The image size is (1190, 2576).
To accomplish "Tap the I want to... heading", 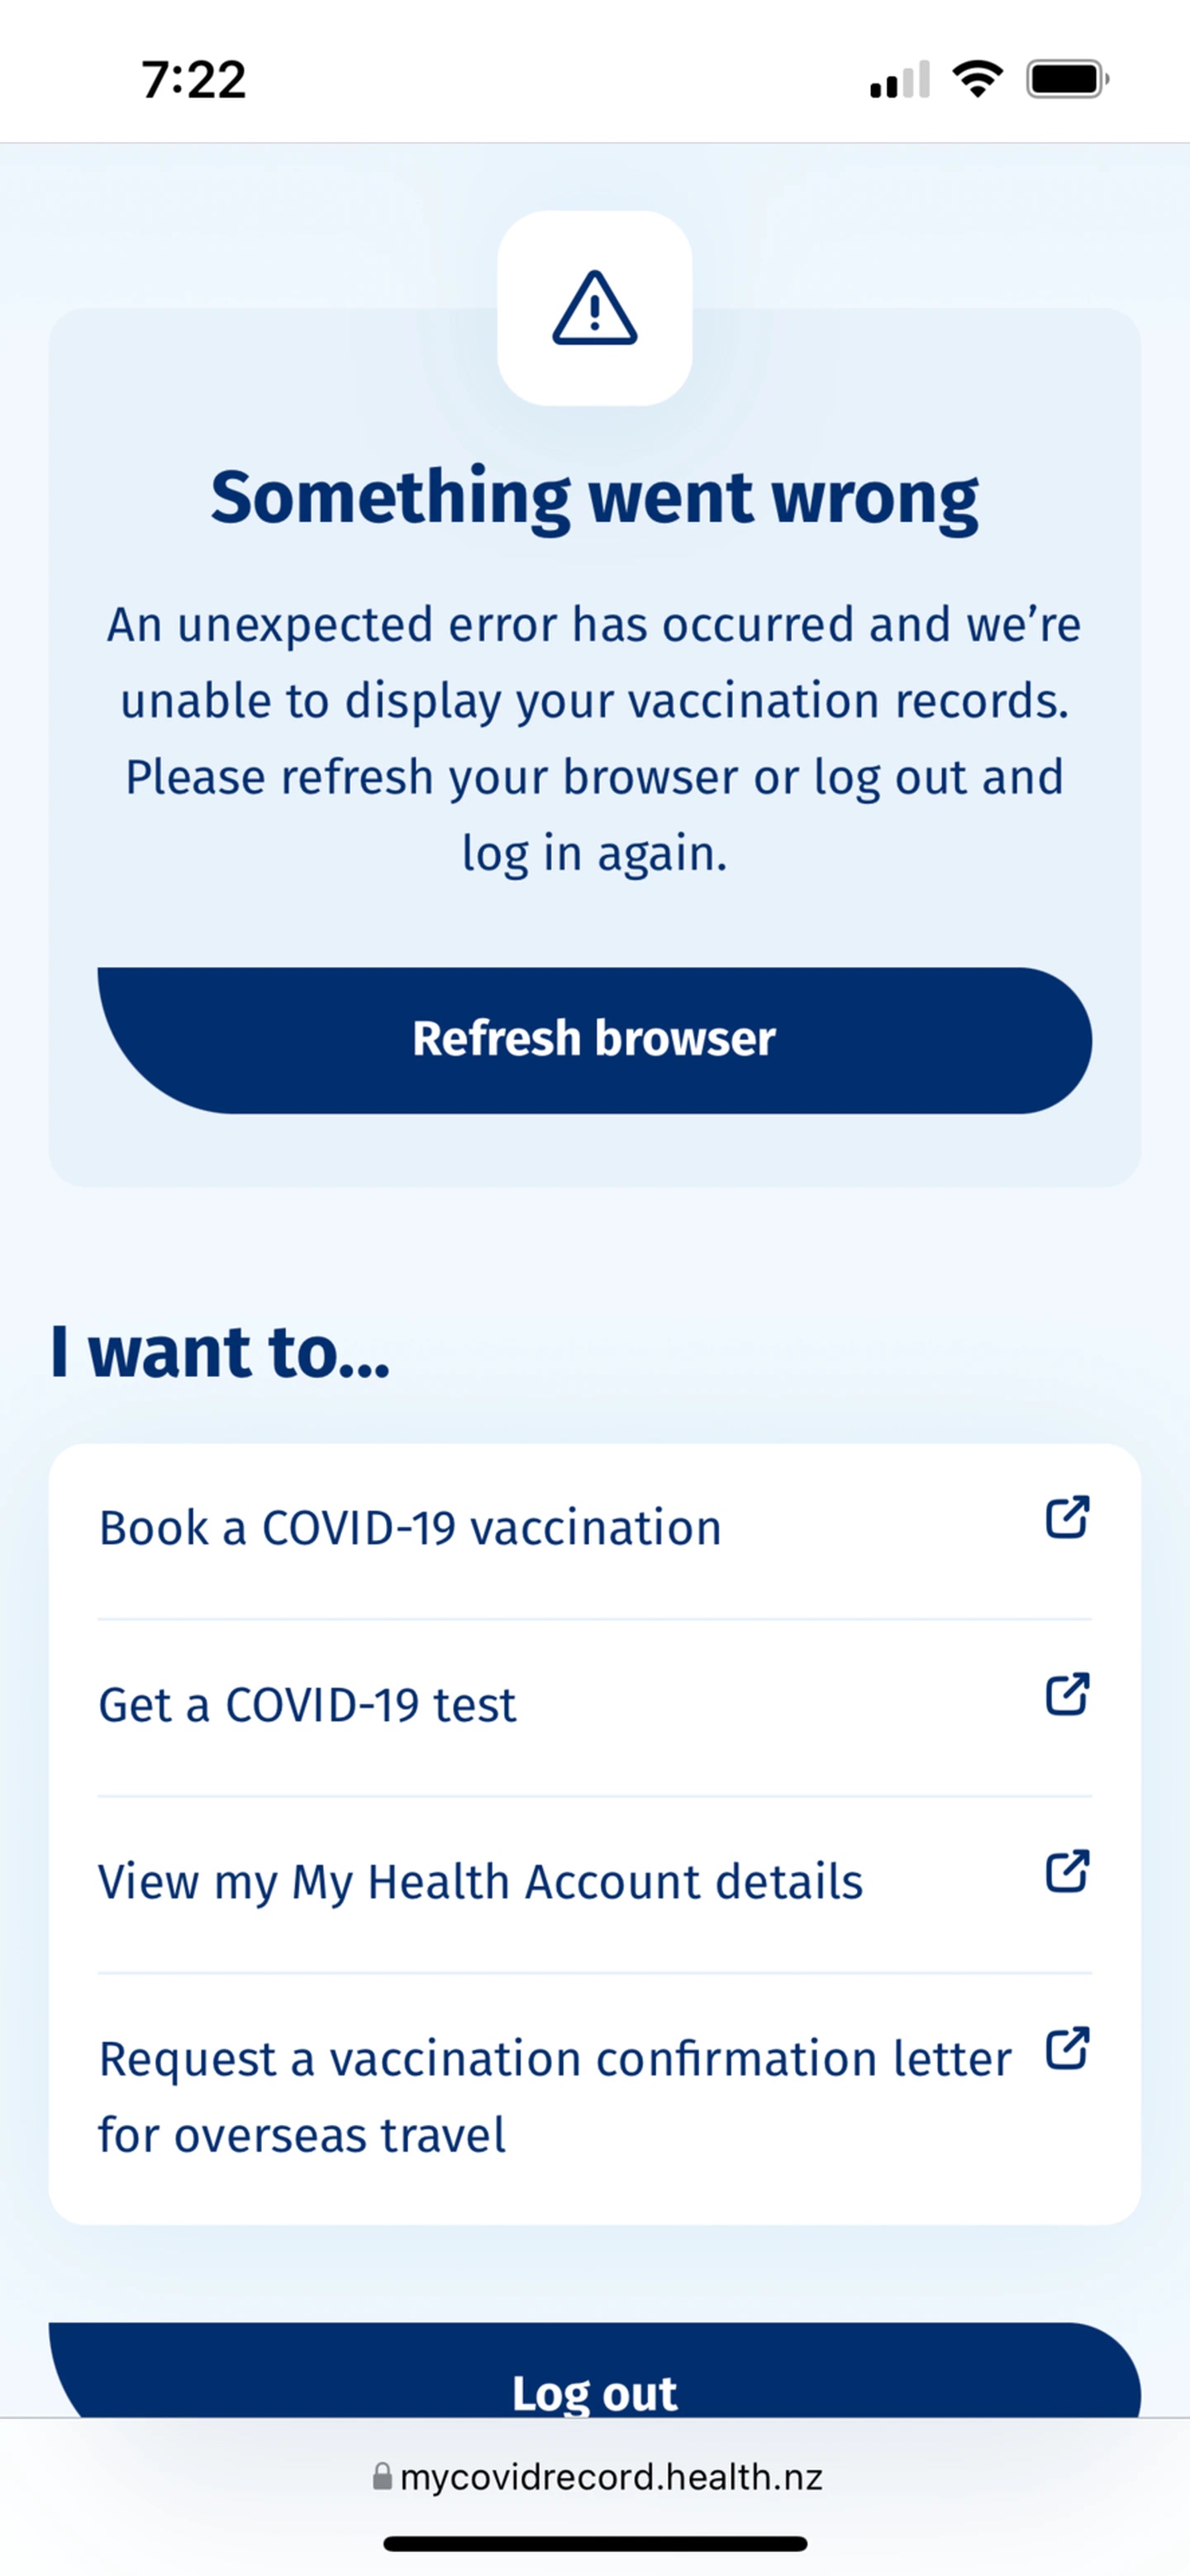I will [x=220, y=1352].
